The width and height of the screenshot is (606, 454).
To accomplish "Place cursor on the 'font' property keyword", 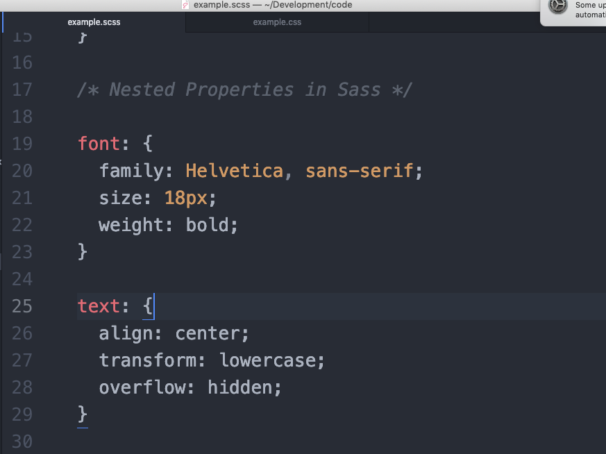I will click(99, 144).
